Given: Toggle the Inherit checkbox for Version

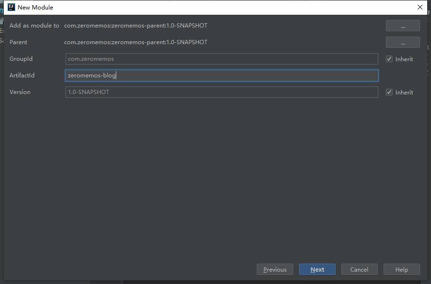Looking at the screenshot, I should point(389,92).
